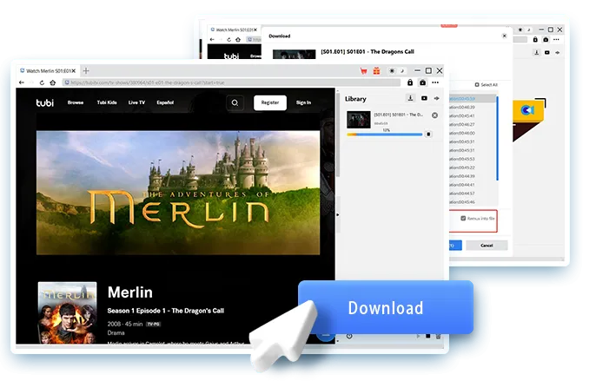Screen dimensions: 596x381
Task: Toggle the Select All checkbox in Download dialog
Action: 477,85
